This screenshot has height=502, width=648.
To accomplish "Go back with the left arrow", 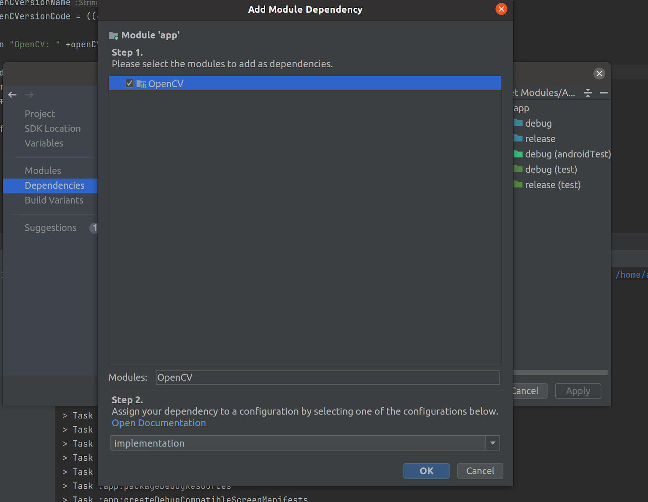I will pyautogui.click(x=13, y=95).
